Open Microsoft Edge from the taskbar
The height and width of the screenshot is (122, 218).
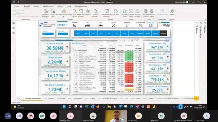click(131, 107)
